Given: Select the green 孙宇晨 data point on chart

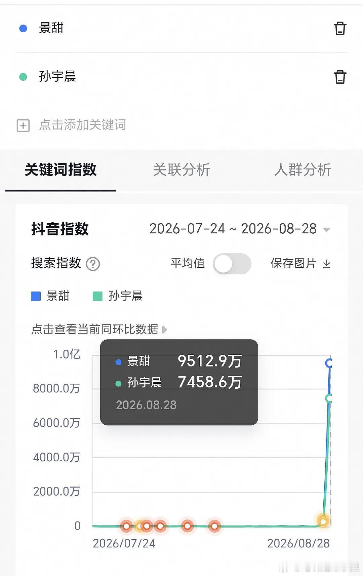Looking at the screenshot, I should point(329,398).
